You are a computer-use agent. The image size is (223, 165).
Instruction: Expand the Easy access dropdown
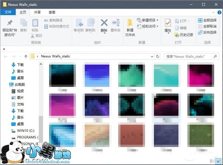[x=158, y=26]
